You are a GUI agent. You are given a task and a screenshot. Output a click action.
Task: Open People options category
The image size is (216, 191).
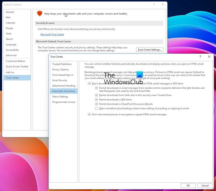pyautogui.click(x=17, y=28)
